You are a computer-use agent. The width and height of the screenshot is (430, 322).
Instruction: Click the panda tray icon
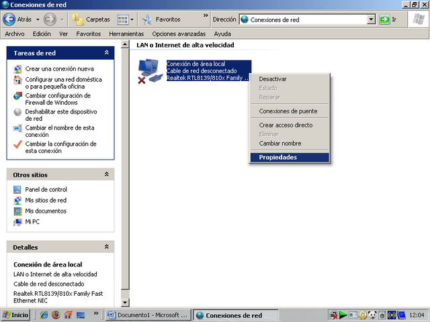point(372,315)
